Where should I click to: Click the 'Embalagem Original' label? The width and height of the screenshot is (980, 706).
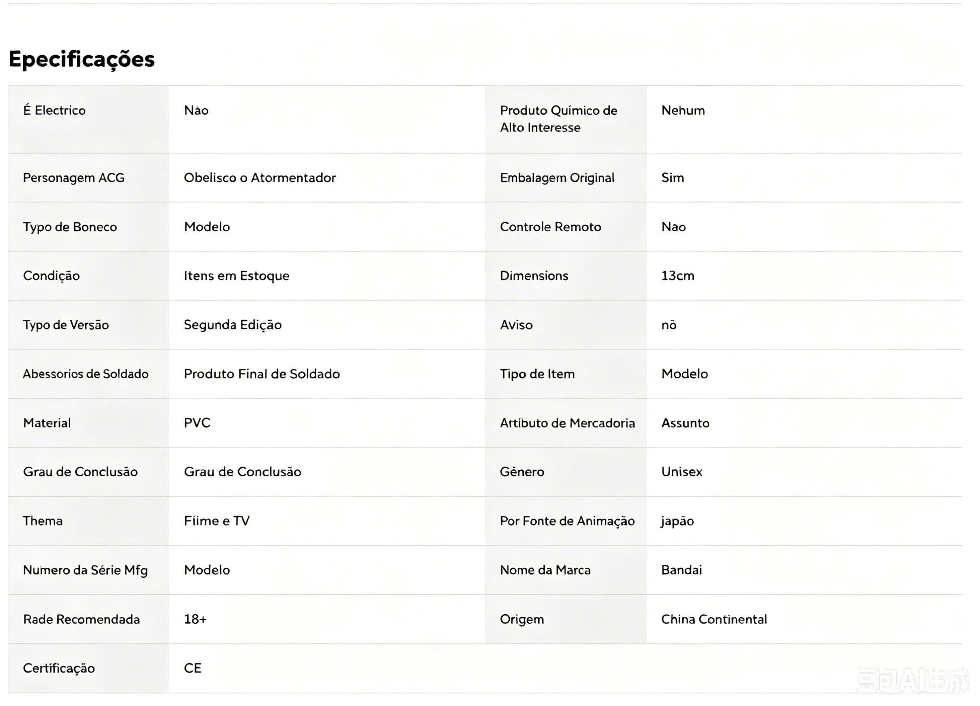(x=557, y=178)
